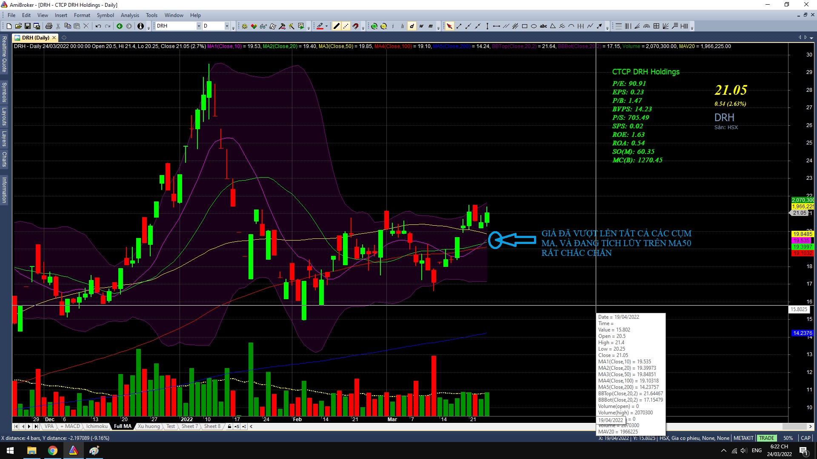Open the File menu
Viewport: 817px width, 459px height.
[11, 15]
